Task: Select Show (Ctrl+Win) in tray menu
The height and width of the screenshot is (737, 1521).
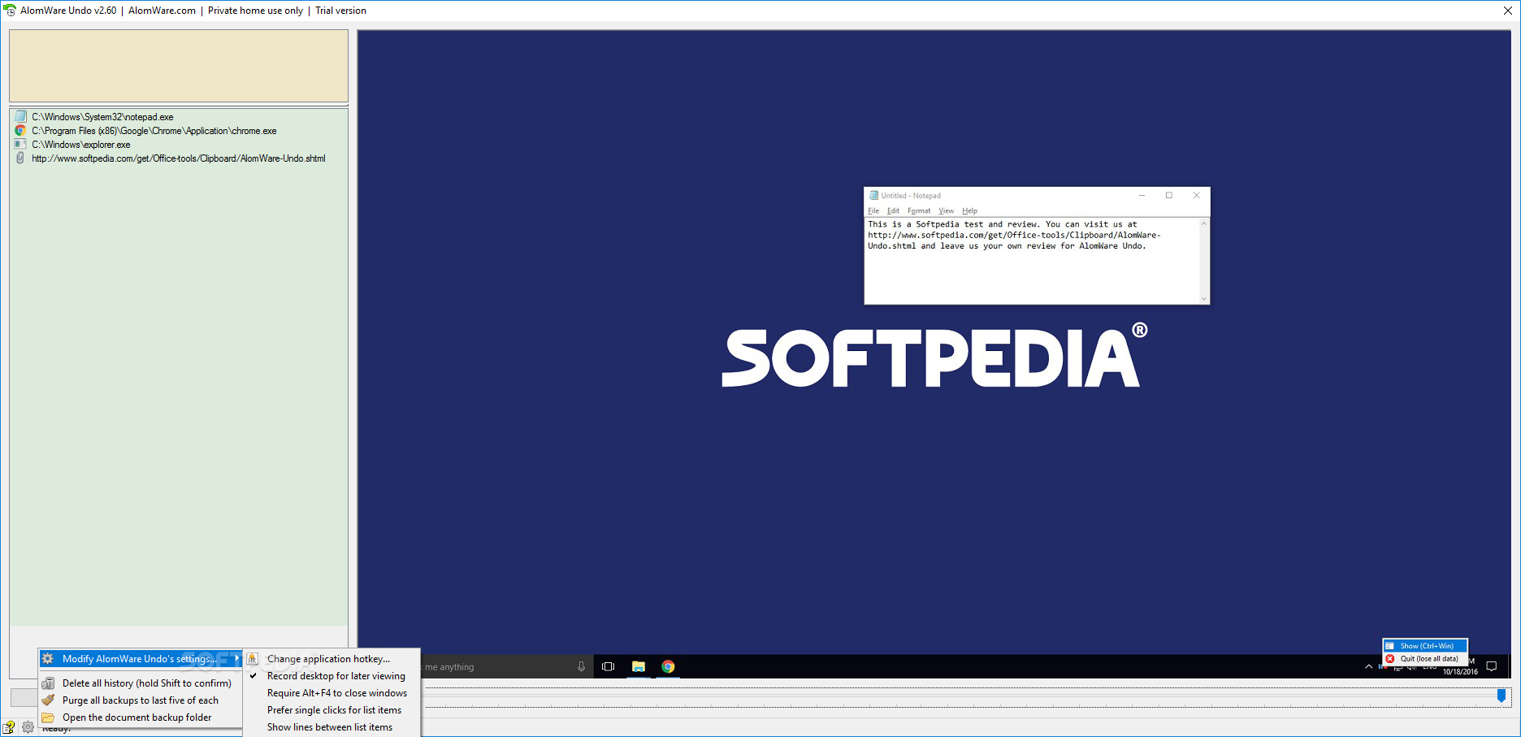Action: point(1425,646)
